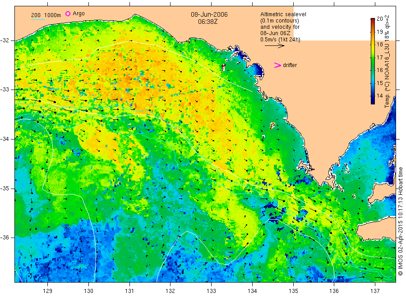Image resolution: width=406 pixels, height=297 pixels.
Task: Click the magenta drifter arrowhead symbol
Action: point(277,65)
